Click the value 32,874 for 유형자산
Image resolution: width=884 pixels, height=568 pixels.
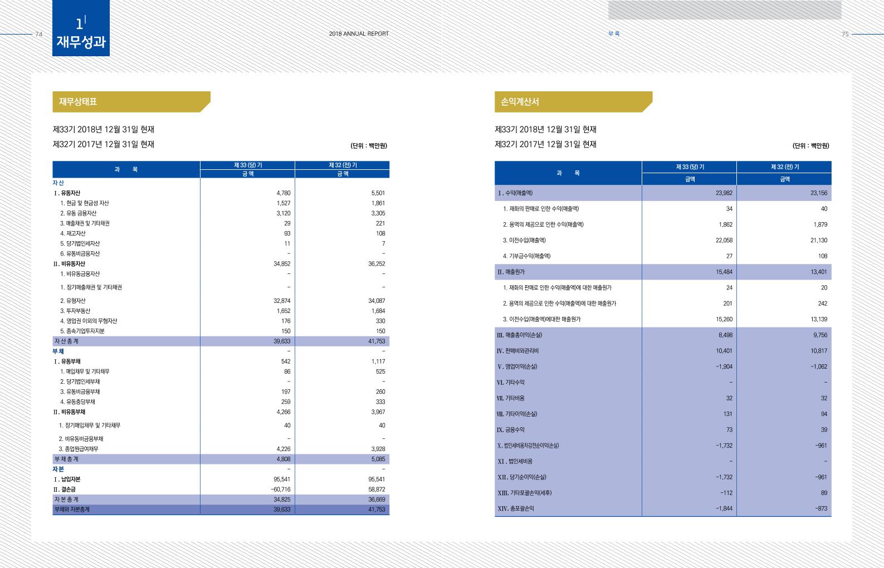click(282, 301)
